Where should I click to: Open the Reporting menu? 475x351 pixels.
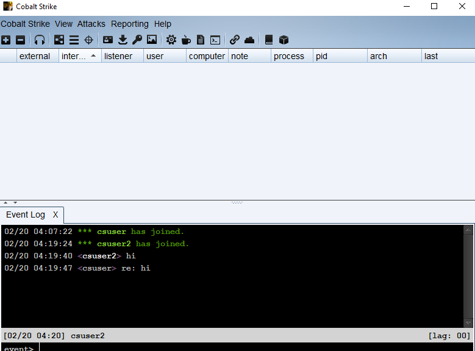[x=129, y=24]
